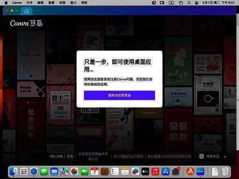Open Calendar showing date 7
The height and width of the screenshot is (179, 239).
tap(94, 171)
